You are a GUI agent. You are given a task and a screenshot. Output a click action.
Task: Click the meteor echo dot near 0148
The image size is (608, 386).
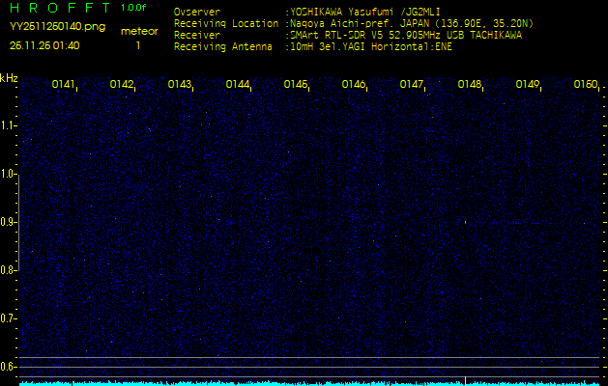coord(465,222)
